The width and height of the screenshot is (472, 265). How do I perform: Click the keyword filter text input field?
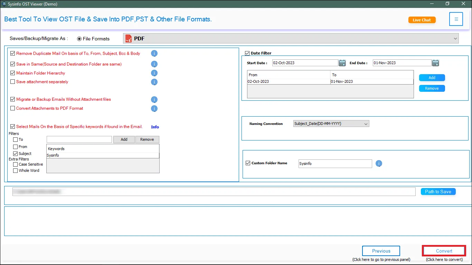point(79,139)
